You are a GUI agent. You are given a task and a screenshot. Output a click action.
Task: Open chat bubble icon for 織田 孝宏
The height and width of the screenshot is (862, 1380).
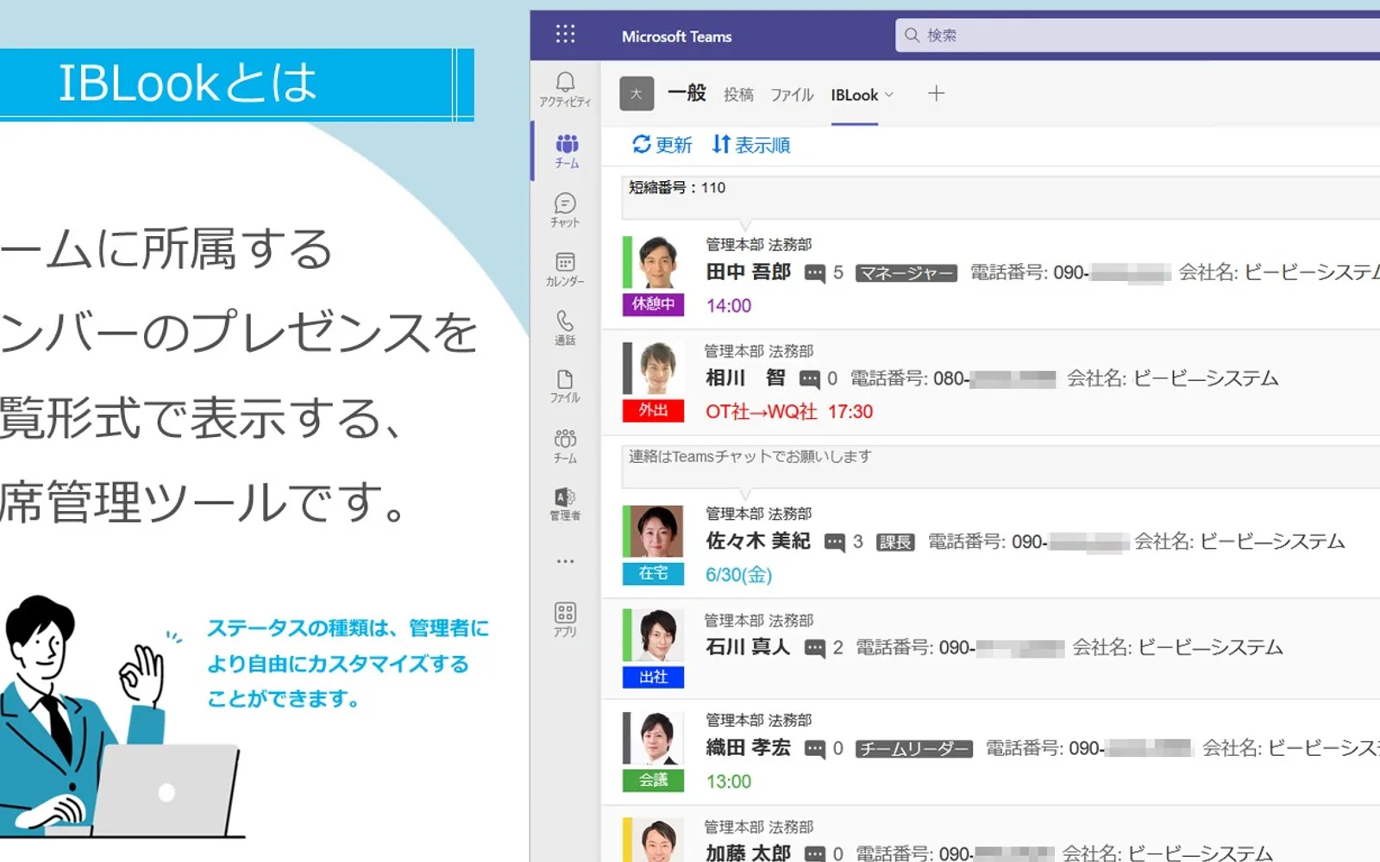(x=814, y=749)
